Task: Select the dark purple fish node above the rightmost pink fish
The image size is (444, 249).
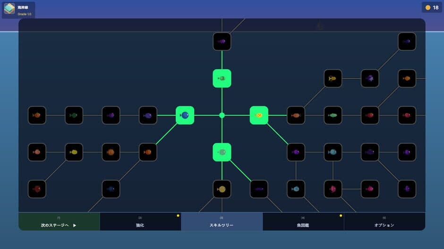Action: click(370, 152)
